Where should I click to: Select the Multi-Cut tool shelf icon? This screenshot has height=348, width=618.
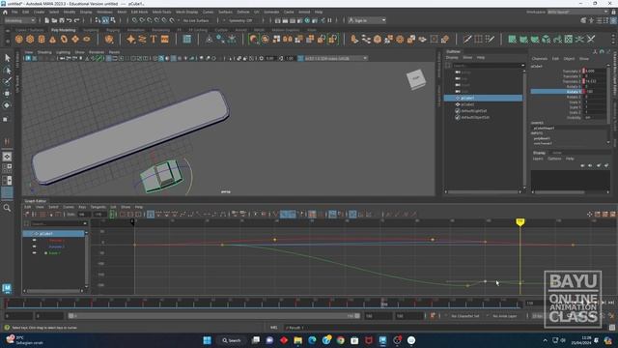pos(467,39)
